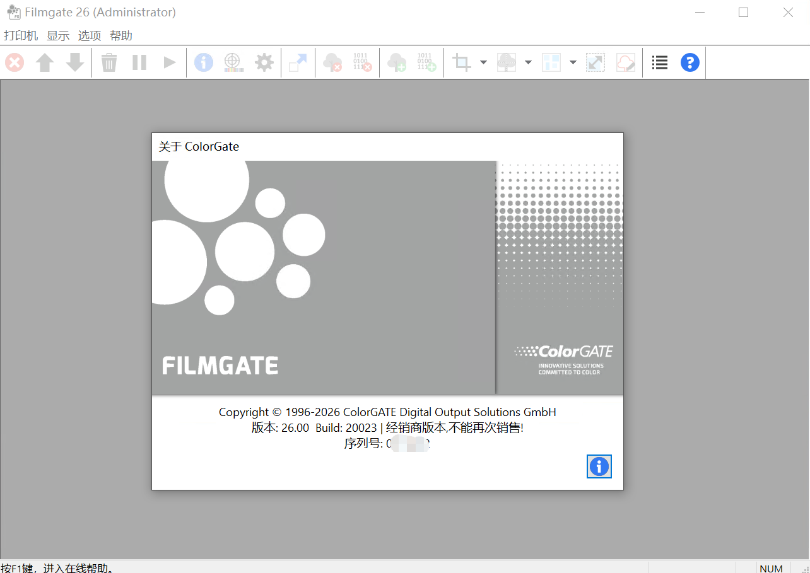Open settings via the gear icon

pos(264,62)
